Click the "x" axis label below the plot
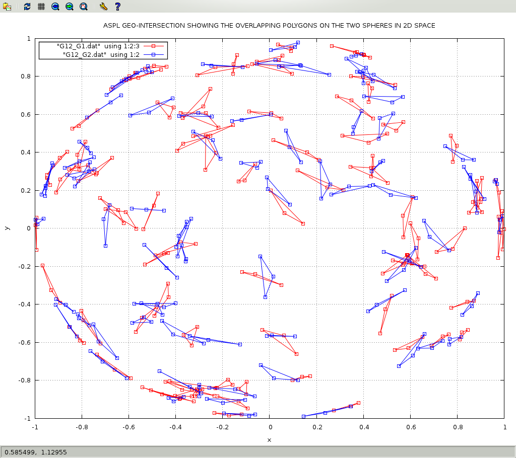Viewport: 516px width, 458px height. pos(269,440)
